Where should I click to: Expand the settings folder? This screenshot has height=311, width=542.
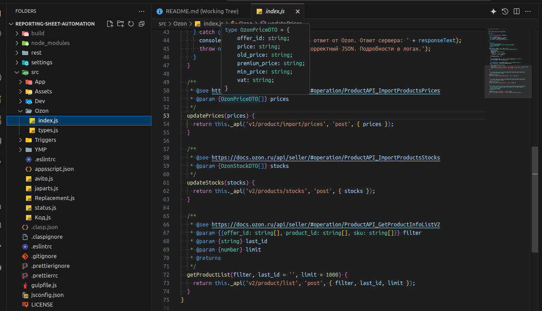[x=17, y=63]
